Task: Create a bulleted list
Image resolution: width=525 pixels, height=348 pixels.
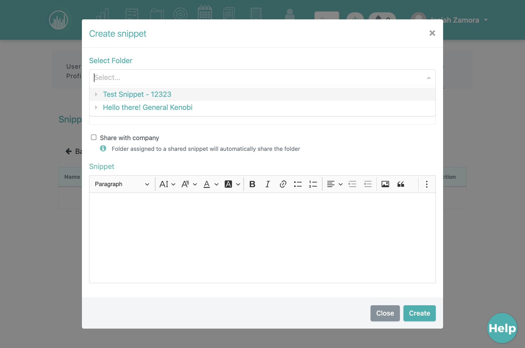Action: point(298,184)
